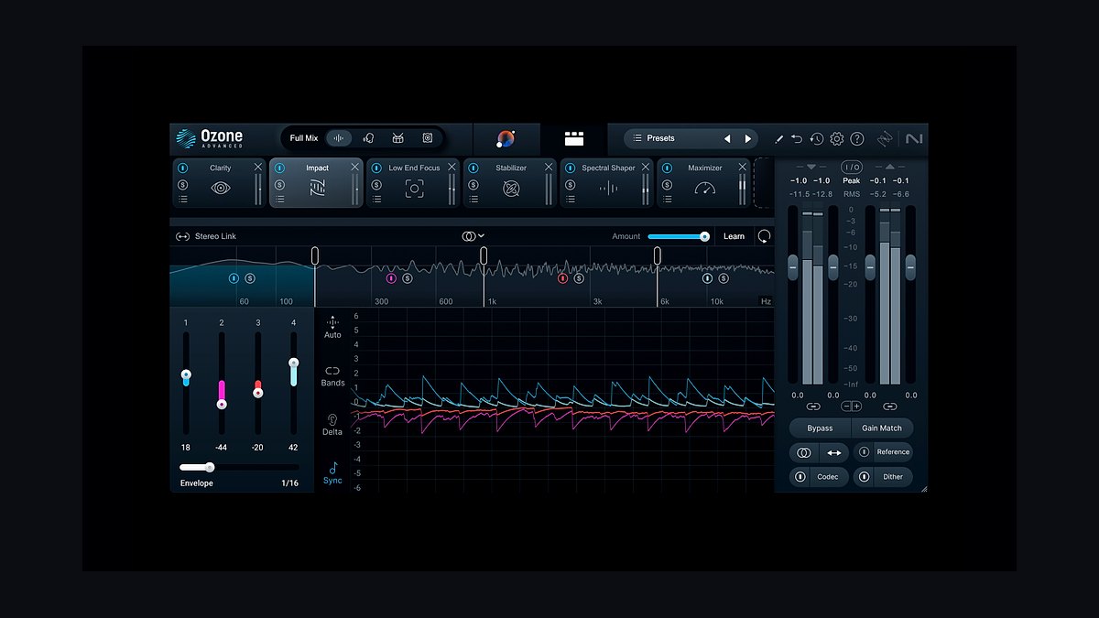Click the undo arrow icon
The image size is (1099, 618).
click(x=797, y=139)
